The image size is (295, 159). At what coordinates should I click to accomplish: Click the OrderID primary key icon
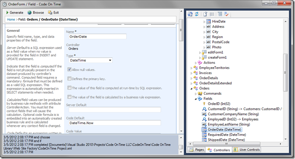204,104
